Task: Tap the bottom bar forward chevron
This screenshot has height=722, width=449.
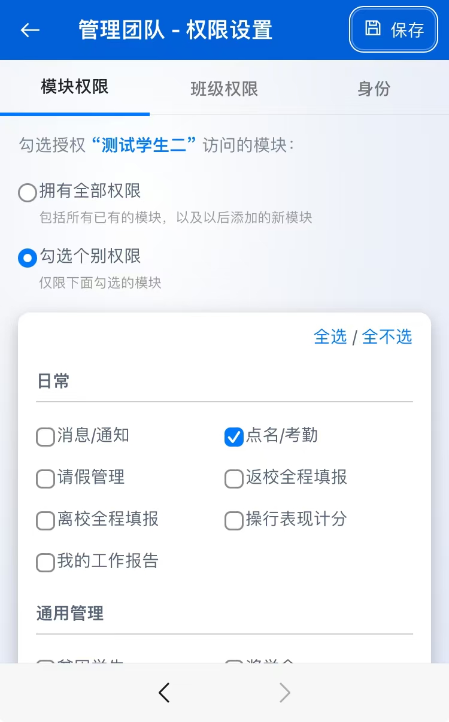Action: tap(285, 693)
